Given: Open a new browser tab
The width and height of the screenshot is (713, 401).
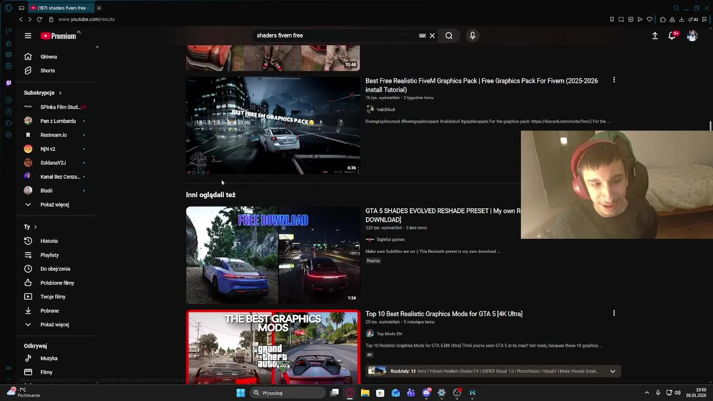Looking at the screenshot, I should (99, 8).
